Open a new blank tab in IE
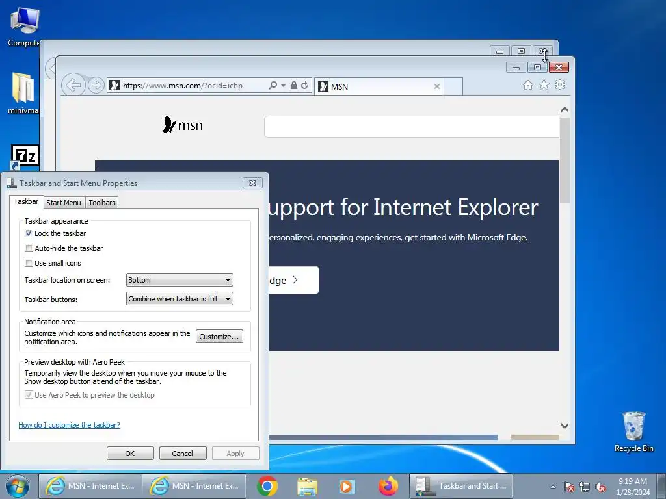This screenshot has width=666, height=499. point(453,86)
